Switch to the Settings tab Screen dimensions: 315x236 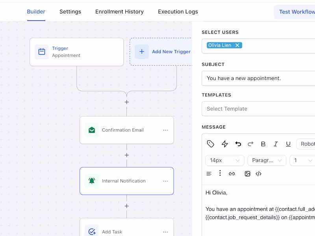point(70,12)
